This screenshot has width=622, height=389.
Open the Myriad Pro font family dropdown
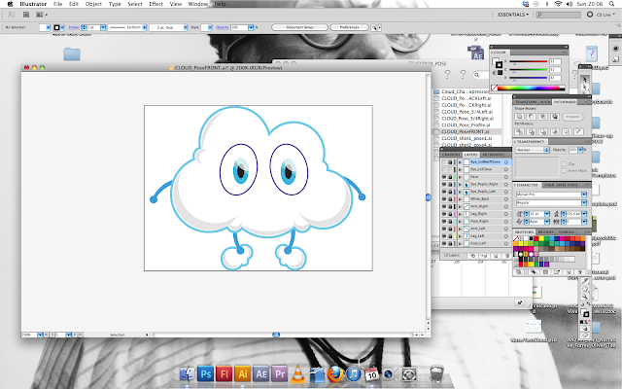(584, 194)
